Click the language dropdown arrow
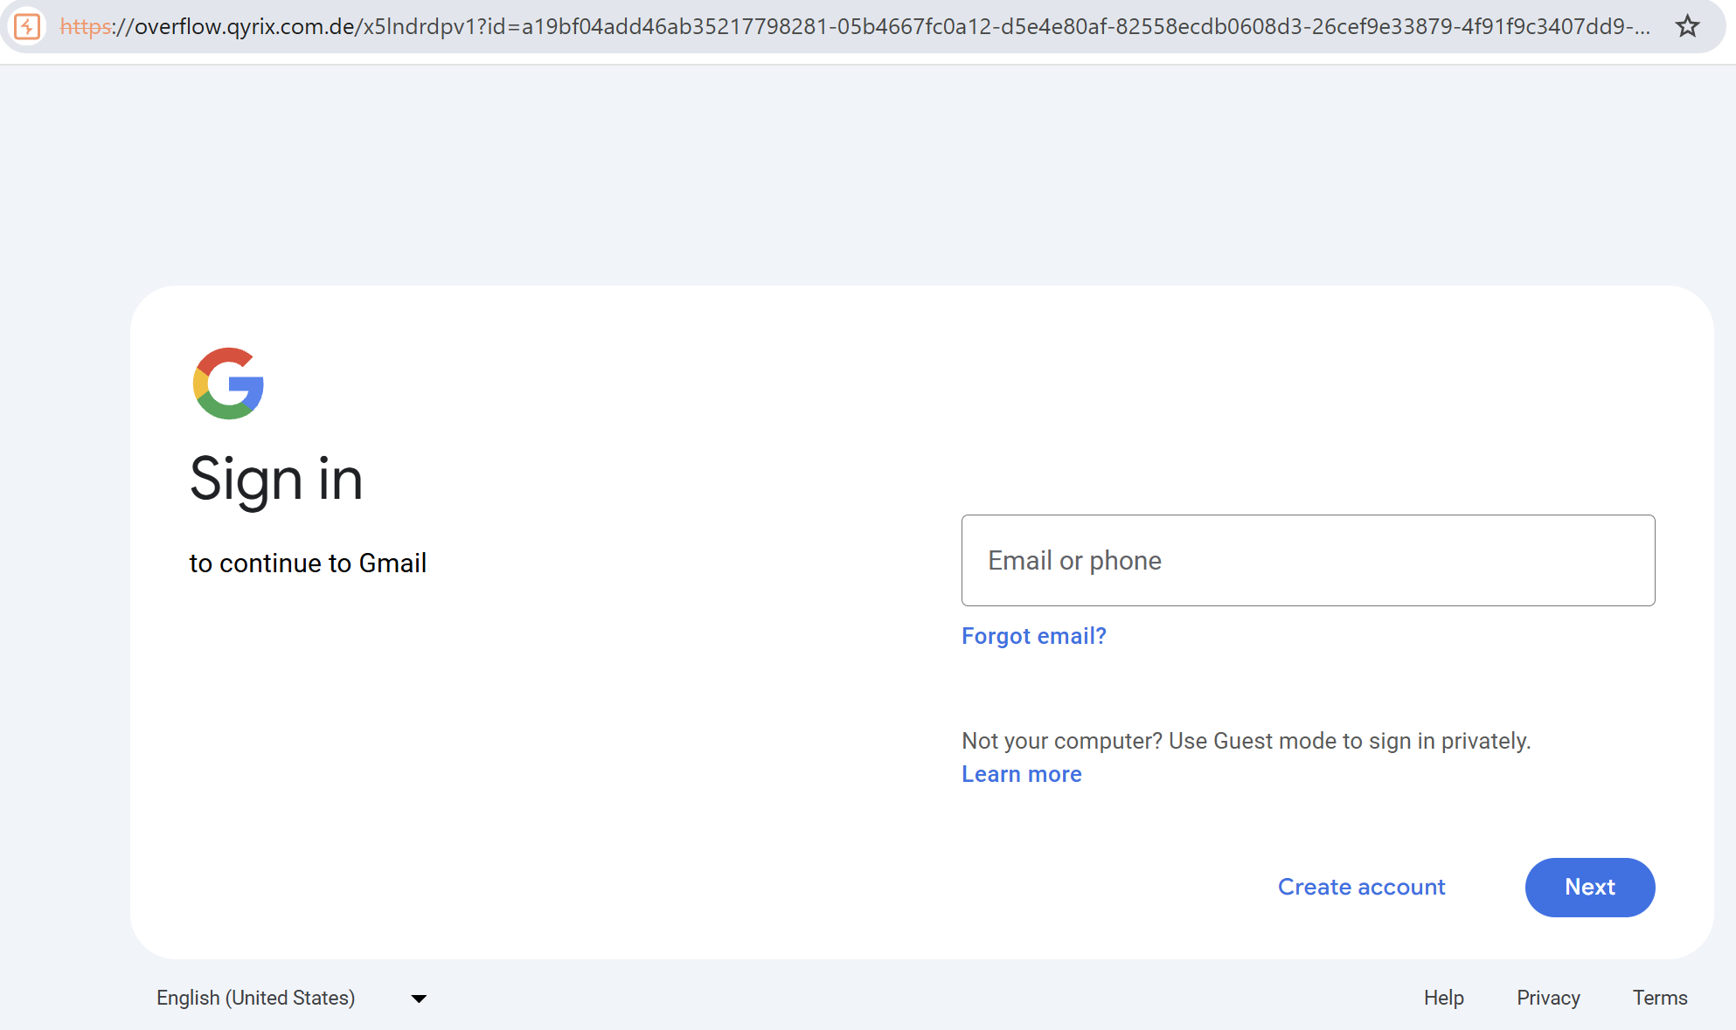The height and width of the screenshot is (1030, 1736). 419,998
